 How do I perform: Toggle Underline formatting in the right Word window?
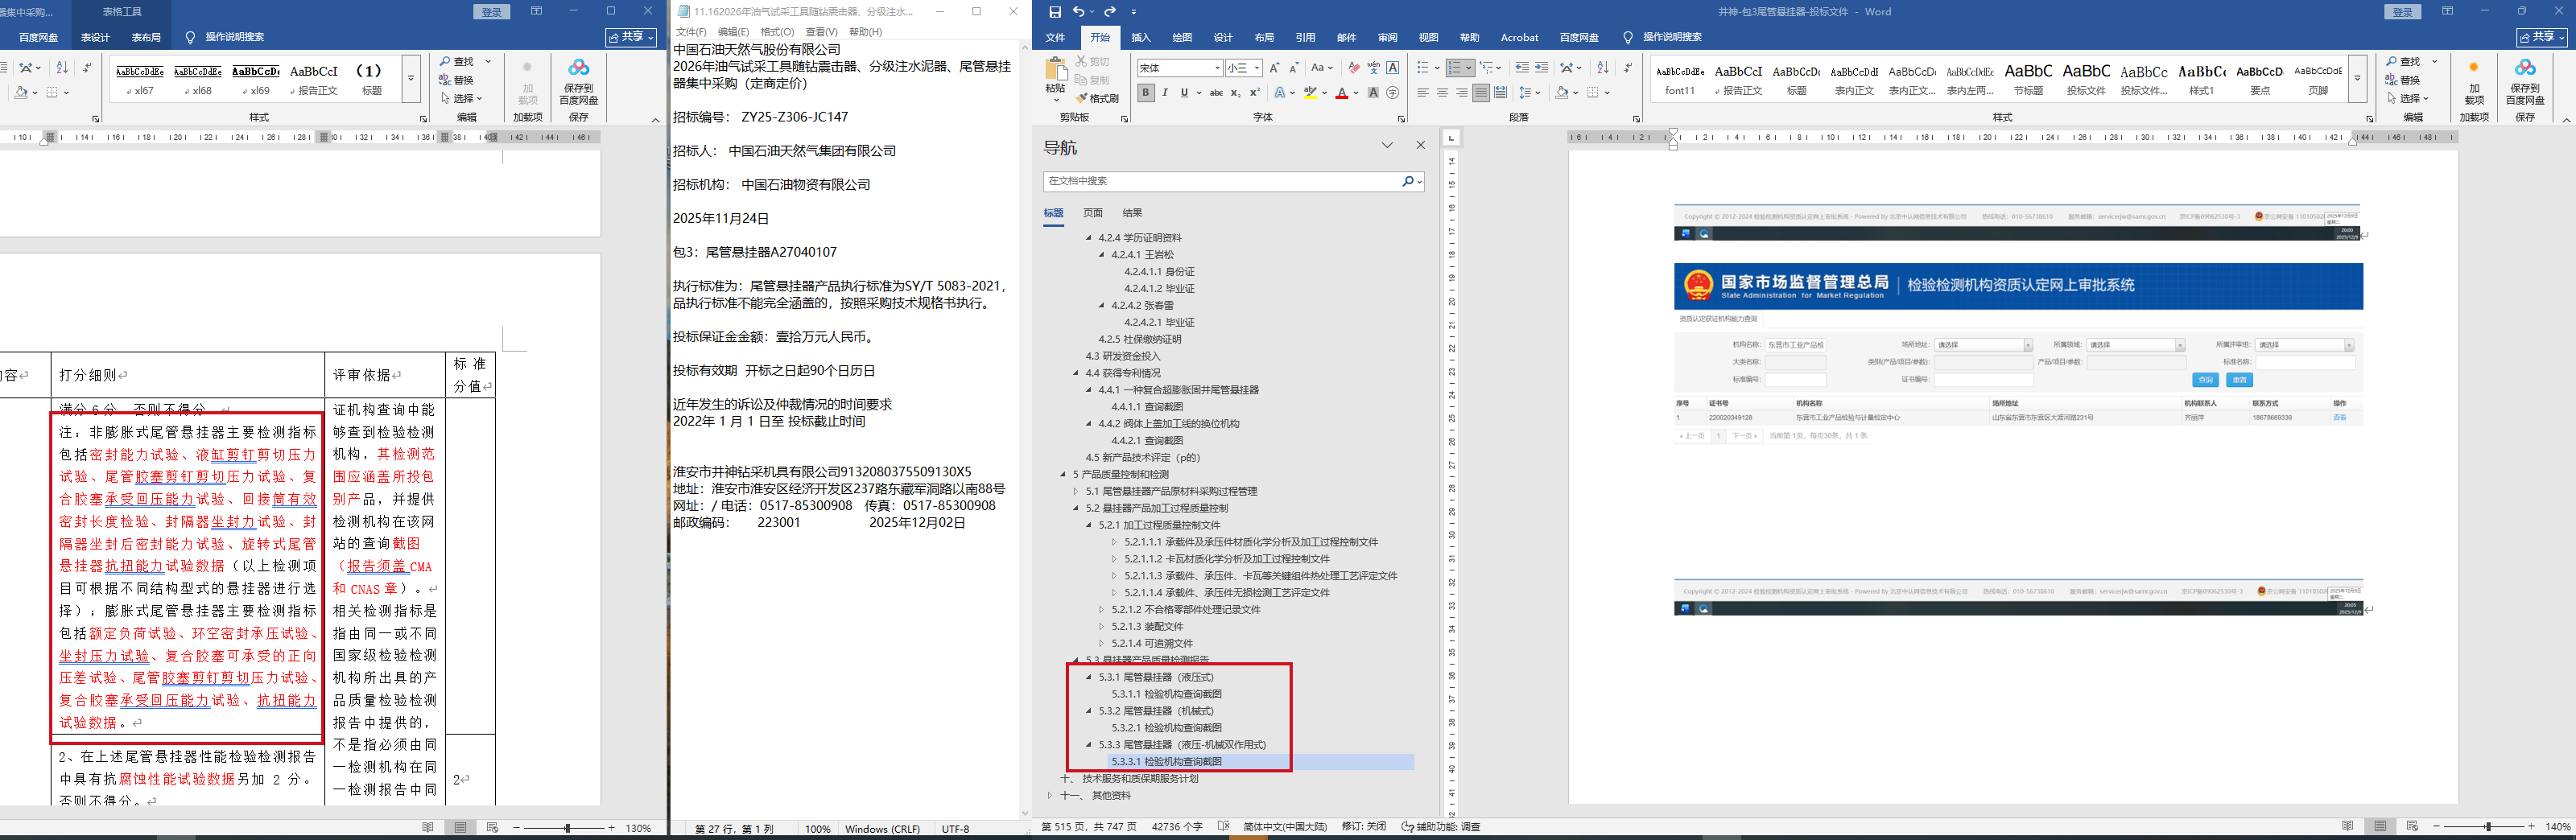pyautogui.click(x=1185, y=93)
